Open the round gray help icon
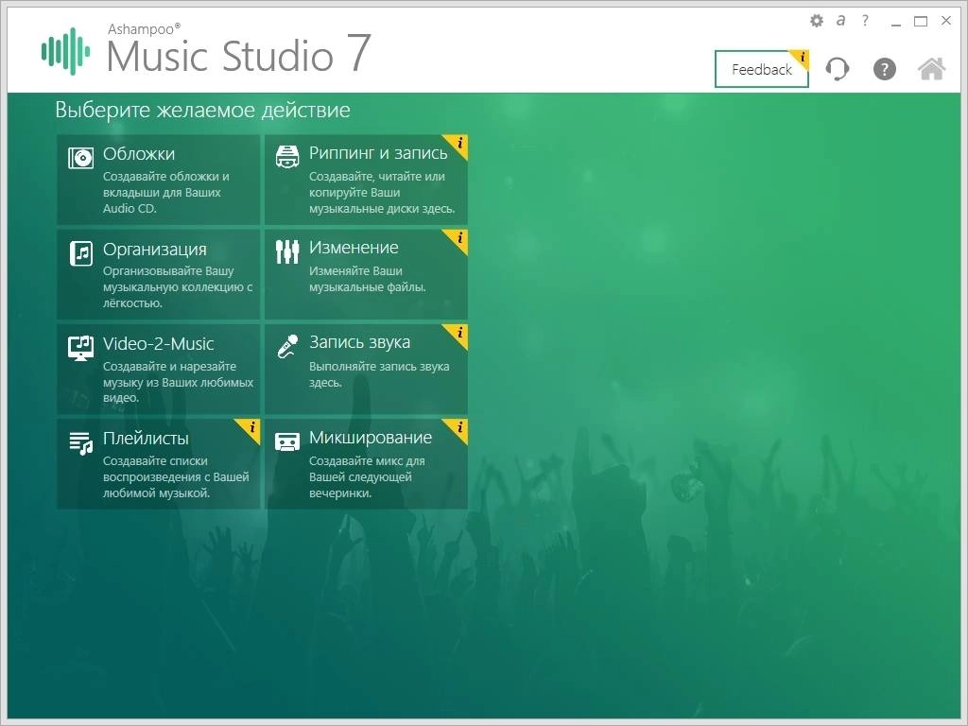Screen dimensions: 968x726 884,68
